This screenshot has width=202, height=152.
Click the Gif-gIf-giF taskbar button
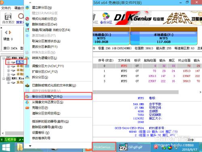(x=134, y=147)
